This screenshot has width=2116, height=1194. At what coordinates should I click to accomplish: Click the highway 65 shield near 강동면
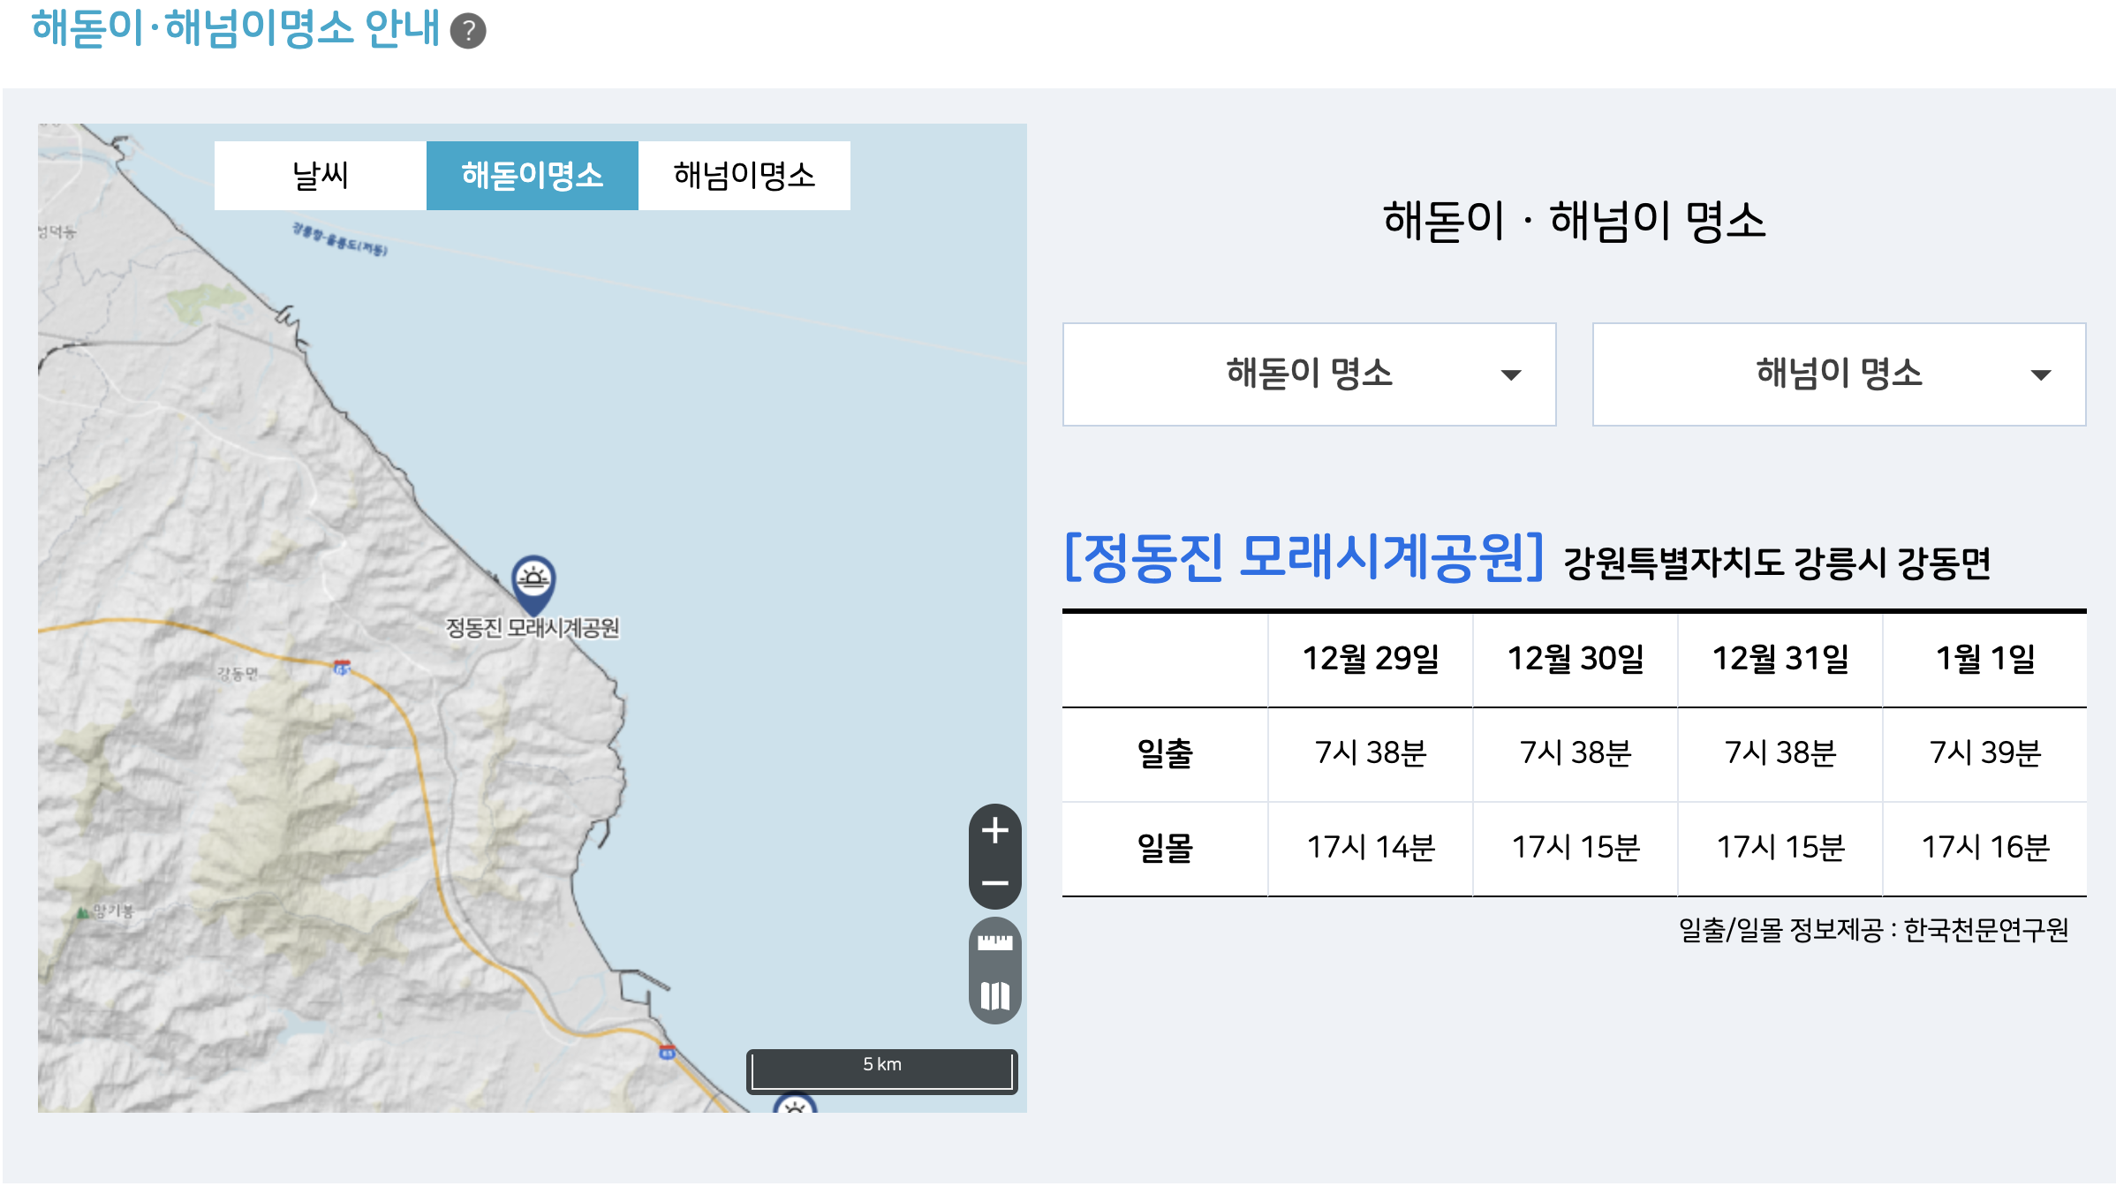point(342,668)
